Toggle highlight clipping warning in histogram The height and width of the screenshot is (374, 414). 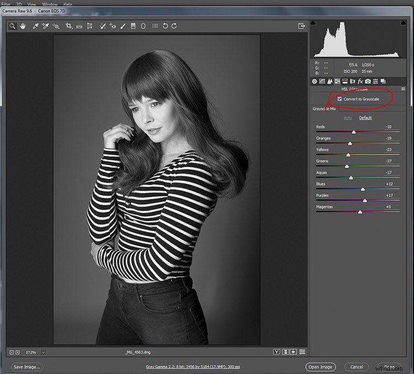[x=403, y=23]
